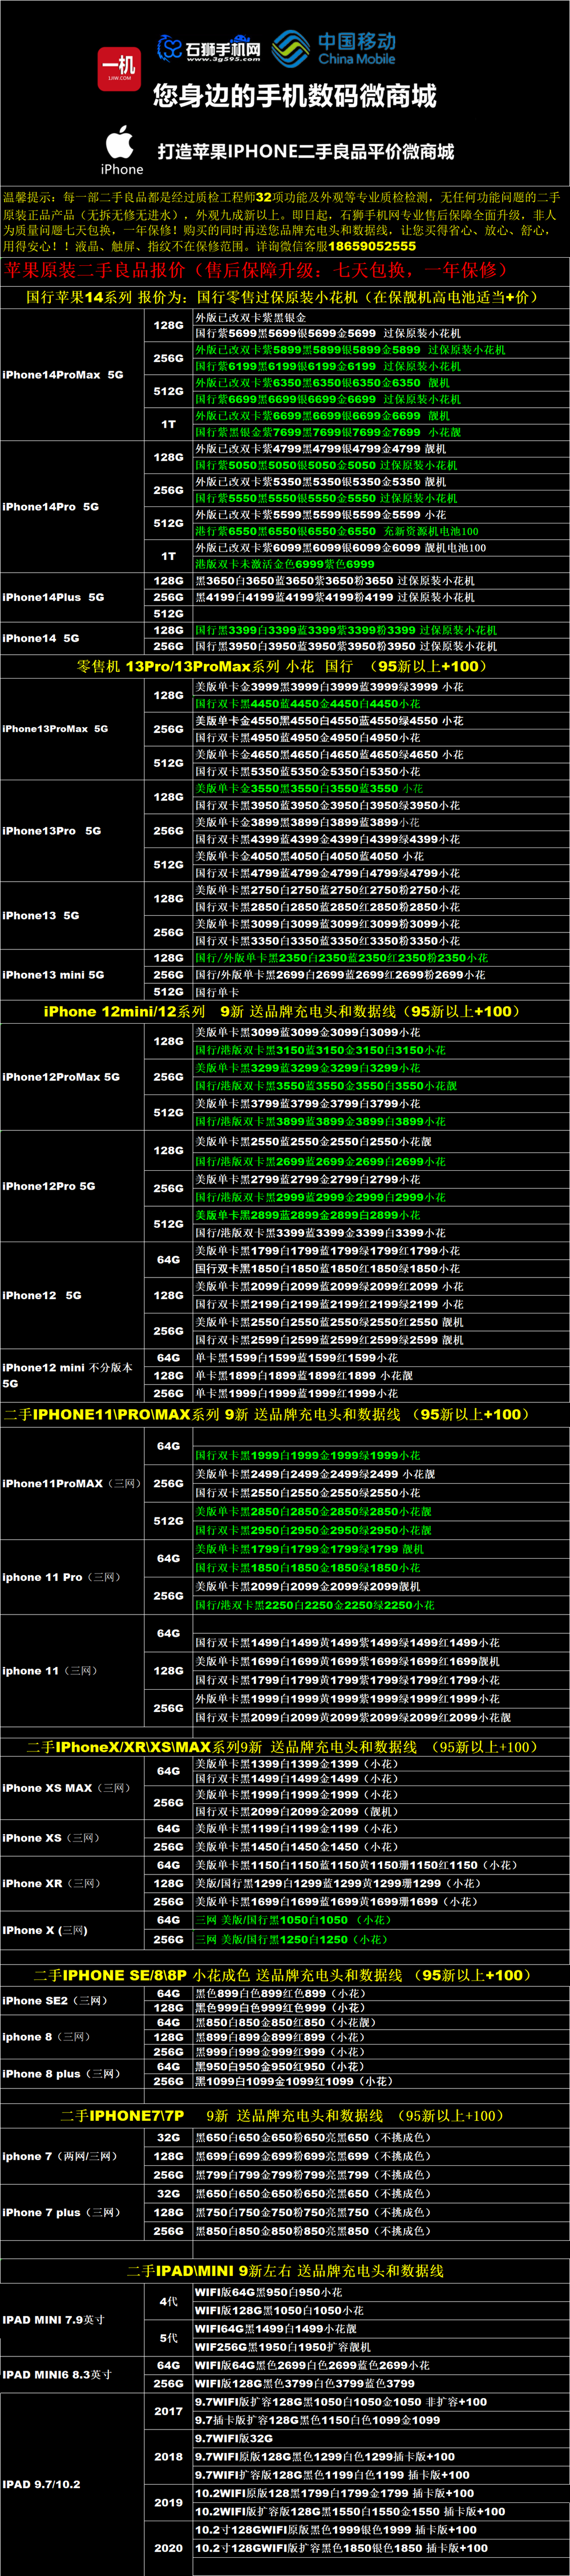Click the iPhone12ProMax 5G model cell
Viewport: 570px width, 2576px height.
point(72,1077)
